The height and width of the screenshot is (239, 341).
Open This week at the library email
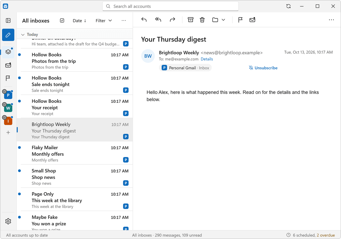tap(75, 200)
